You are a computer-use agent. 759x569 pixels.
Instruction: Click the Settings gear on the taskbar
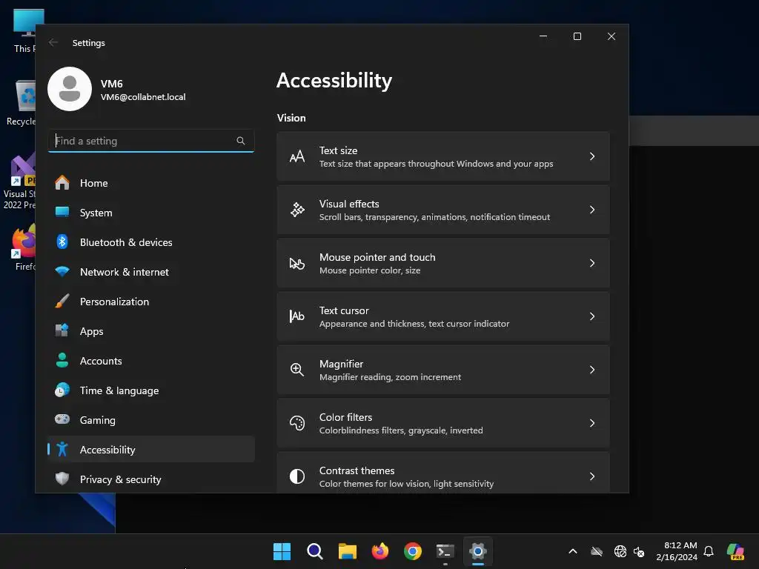click(478, 551)
